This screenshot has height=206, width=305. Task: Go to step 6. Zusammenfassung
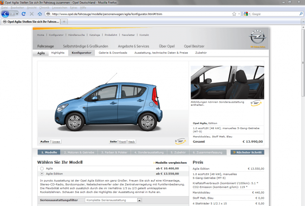(x=207, y=152)
